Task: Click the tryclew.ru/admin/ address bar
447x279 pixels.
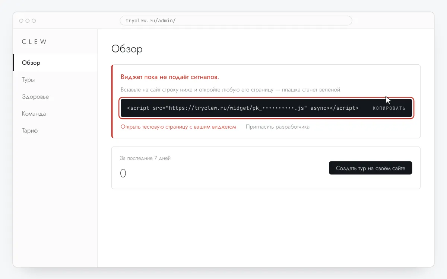Action: [x=236, y=20]
